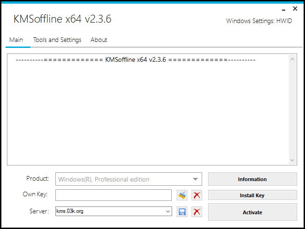Click the Activate button
The image size is (305, 229).
click(x=252, y=212)
